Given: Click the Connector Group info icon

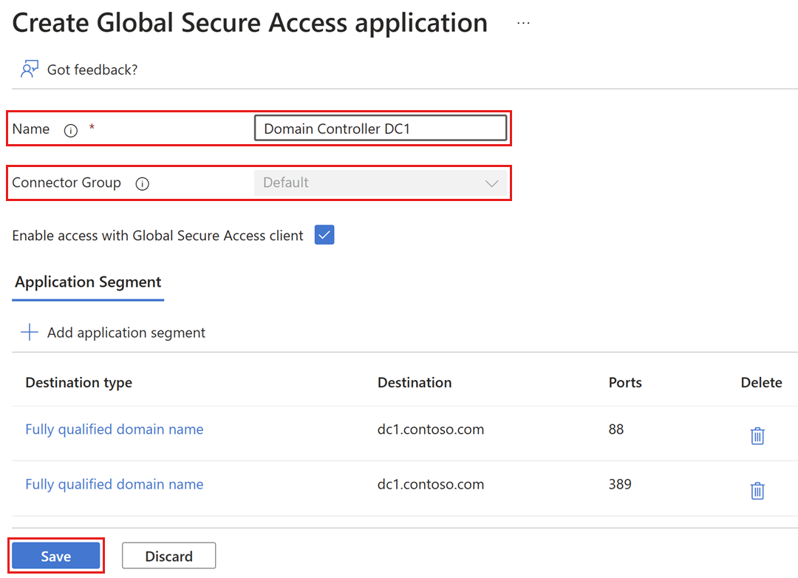Looking at the screenshot, I should click(x=143, y=183).
